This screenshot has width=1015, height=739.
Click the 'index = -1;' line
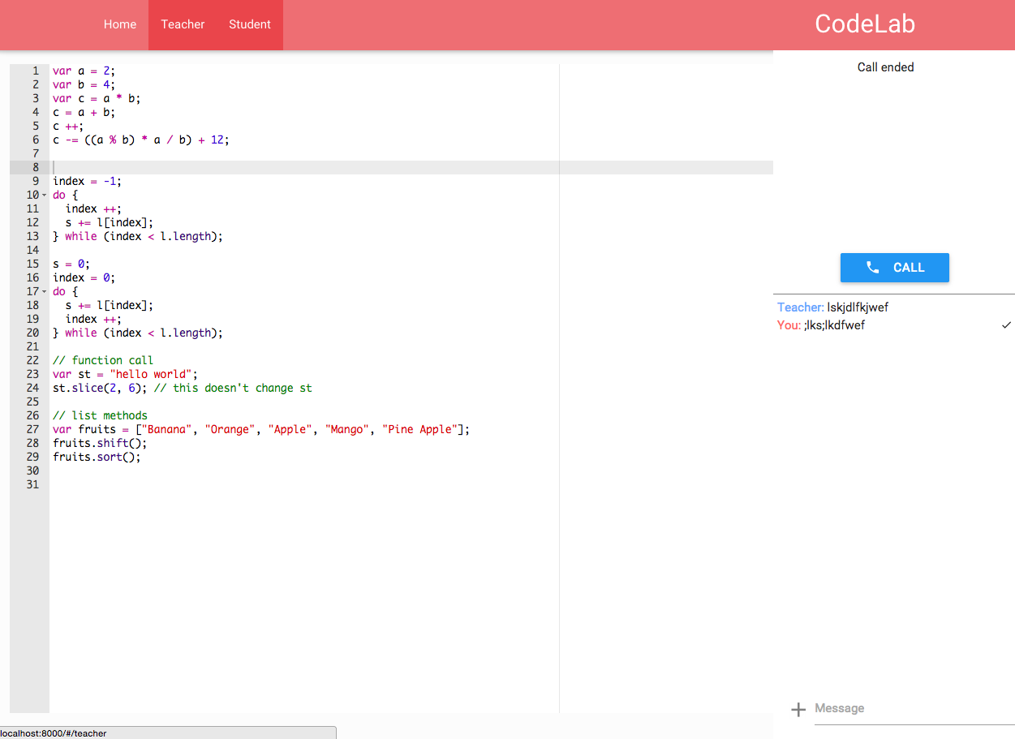click(x=87, y=182)
